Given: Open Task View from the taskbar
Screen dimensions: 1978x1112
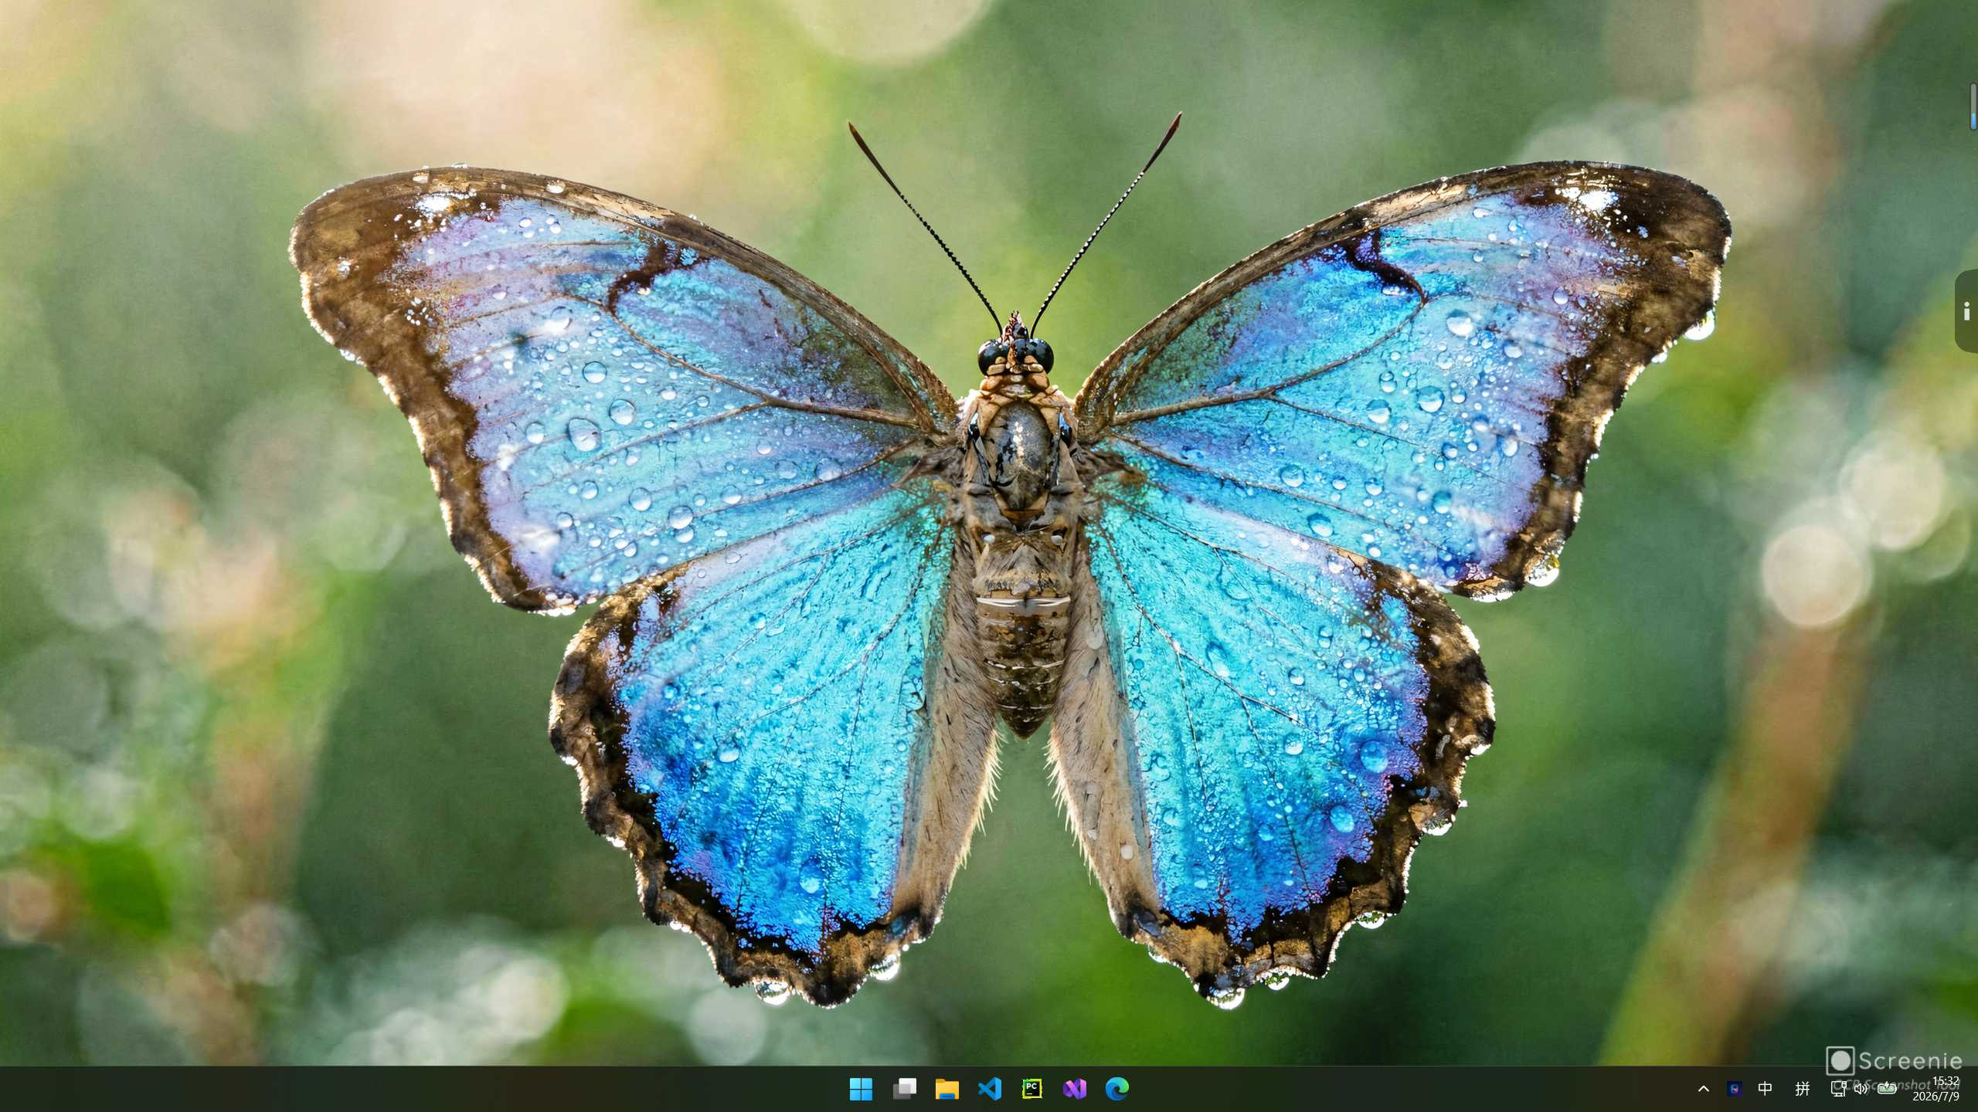Looking at the screenshot, I should point(904,1089).
